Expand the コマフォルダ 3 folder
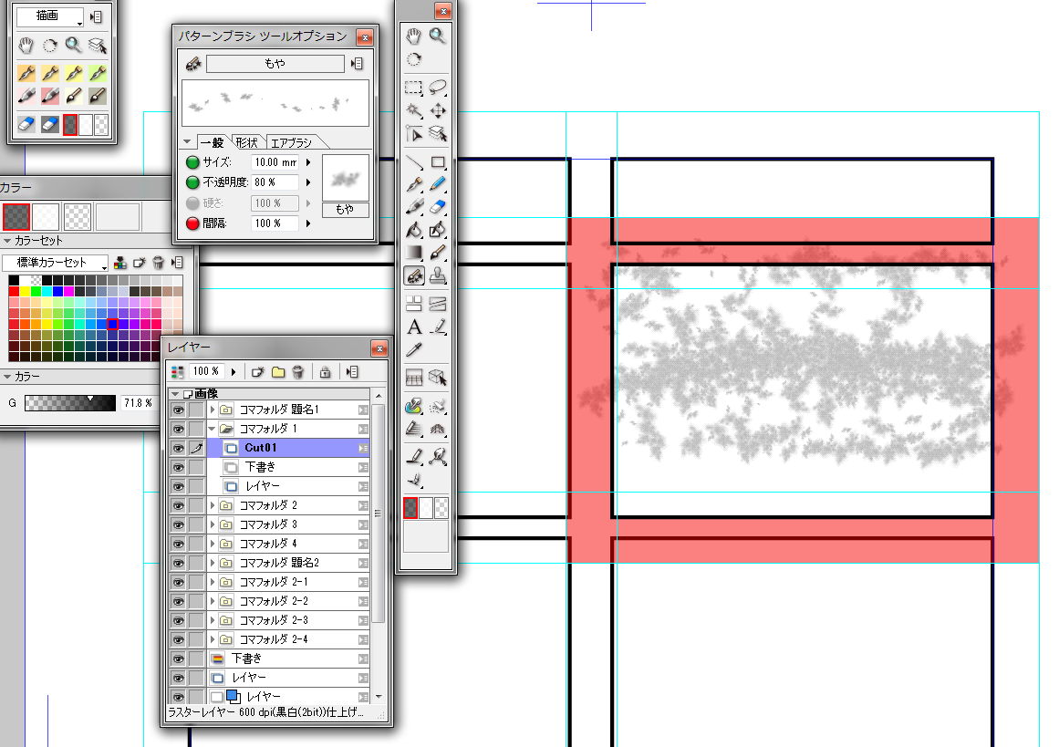 click(212, 524)
